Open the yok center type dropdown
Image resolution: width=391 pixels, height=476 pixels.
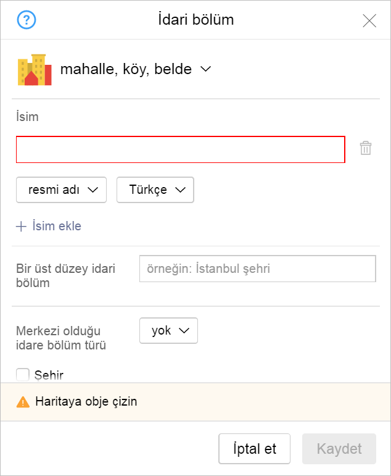click(168, 330)
